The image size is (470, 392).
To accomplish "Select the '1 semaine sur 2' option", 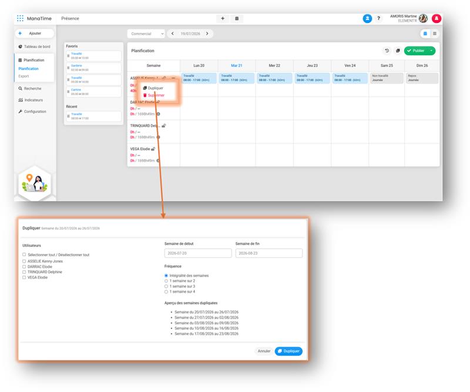I will tap(166, 281).
